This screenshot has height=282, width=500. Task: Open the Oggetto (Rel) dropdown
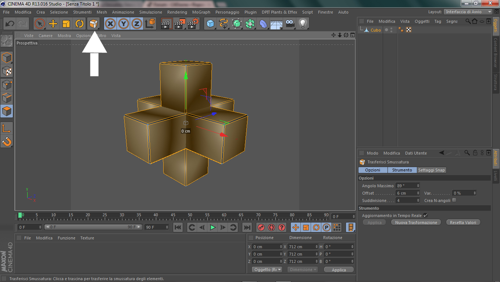(267, 270)
